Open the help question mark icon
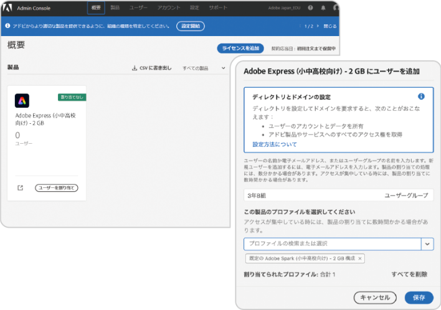This screenshot has height=310, width=441. (x=310, y=8)
